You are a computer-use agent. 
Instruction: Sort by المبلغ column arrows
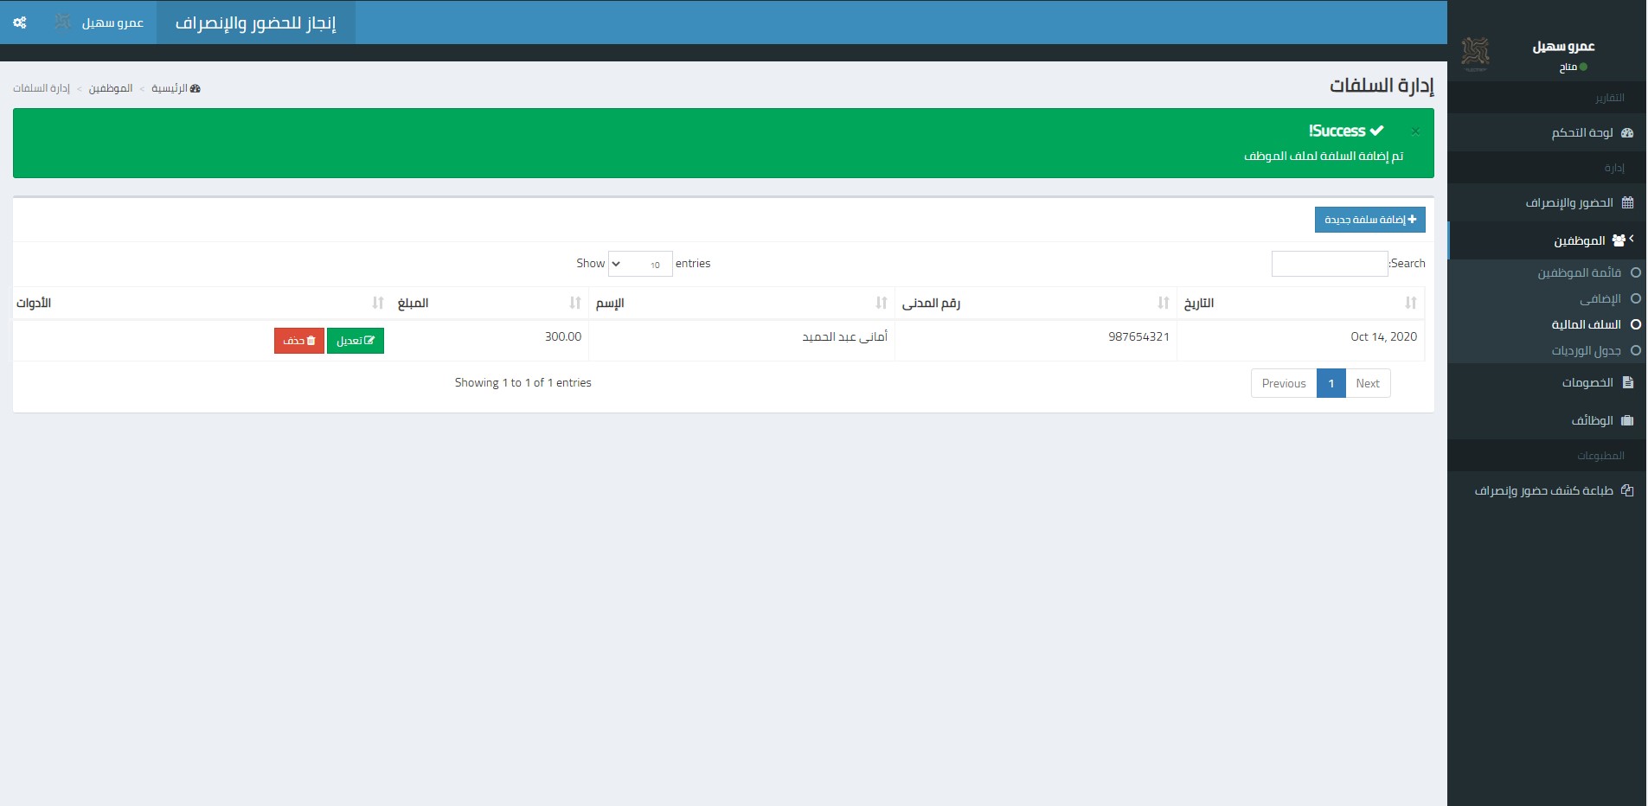(x=575, y=303)
